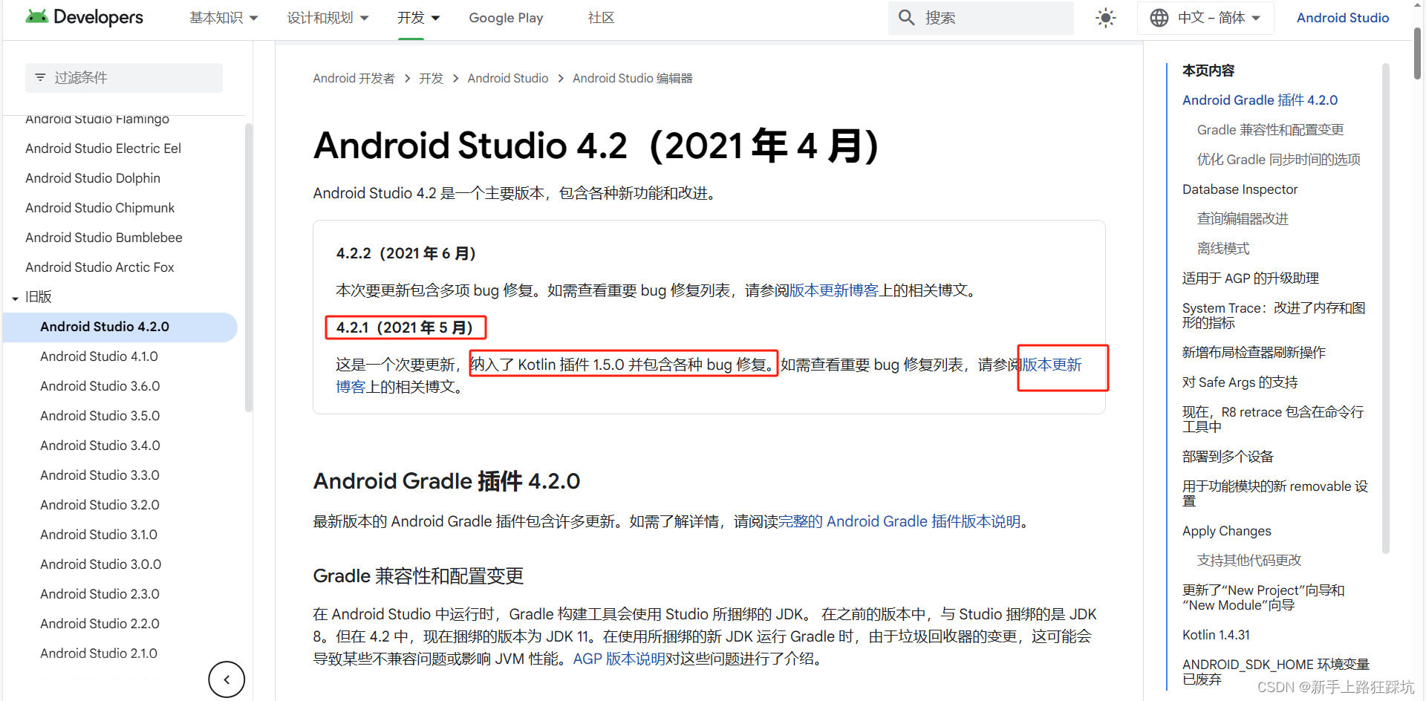Viewport: 1426px width, 701px height.
Task: Jump to 对 Safe Args 的支持
Action: (1240, 382)
